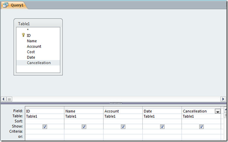
Task: Select Account field in Table1 list
Action: (x=38, y=46)
